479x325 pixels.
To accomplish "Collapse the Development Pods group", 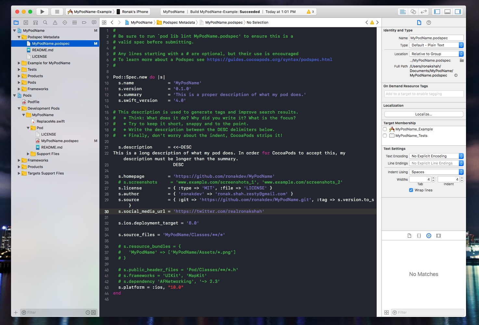I will [x=19, y=108].
